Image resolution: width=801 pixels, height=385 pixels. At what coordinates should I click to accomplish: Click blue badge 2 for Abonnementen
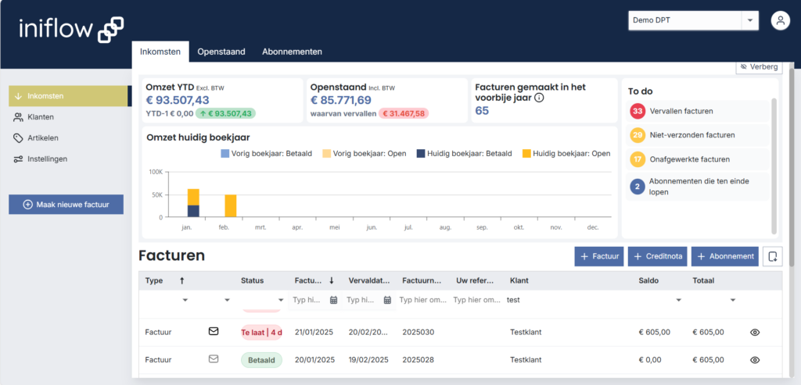[637, 187]
